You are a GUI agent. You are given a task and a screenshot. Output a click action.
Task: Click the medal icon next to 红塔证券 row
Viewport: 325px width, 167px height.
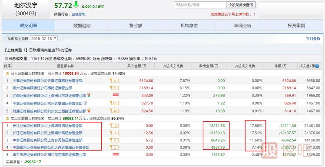89,95
